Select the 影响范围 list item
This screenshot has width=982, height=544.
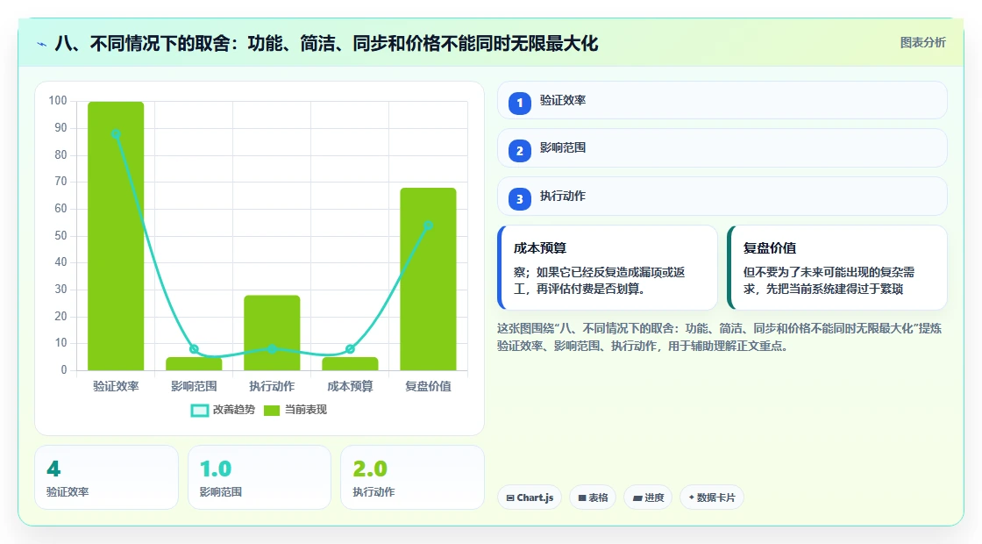722,148
